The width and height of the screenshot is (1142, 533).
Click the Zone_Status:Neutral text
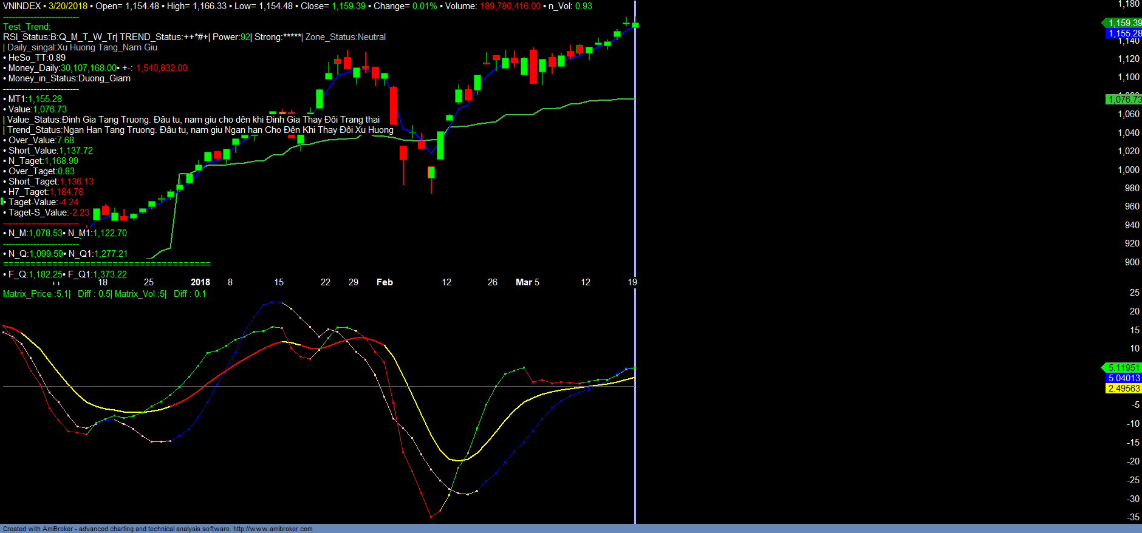pos(345,37)
